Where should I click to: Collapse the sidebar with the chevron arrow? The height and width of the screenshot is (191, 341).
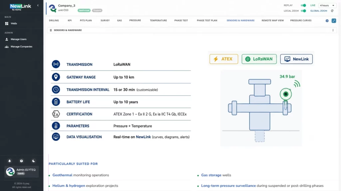pos(38,5)
